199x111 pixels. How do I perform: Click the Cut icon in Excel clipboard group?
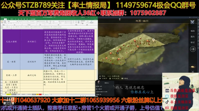tap(4, 21)
